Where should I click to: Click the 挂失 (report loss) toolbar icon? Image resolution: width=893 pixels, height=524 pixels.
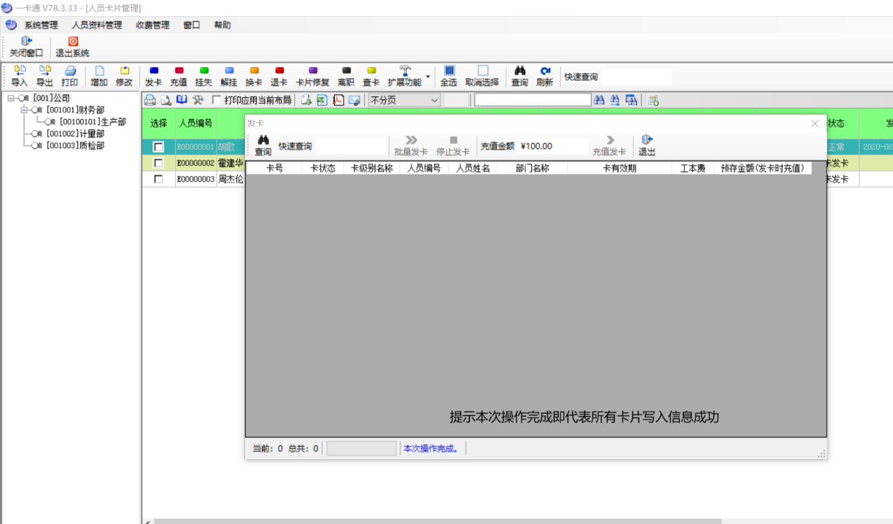point(203,76)
